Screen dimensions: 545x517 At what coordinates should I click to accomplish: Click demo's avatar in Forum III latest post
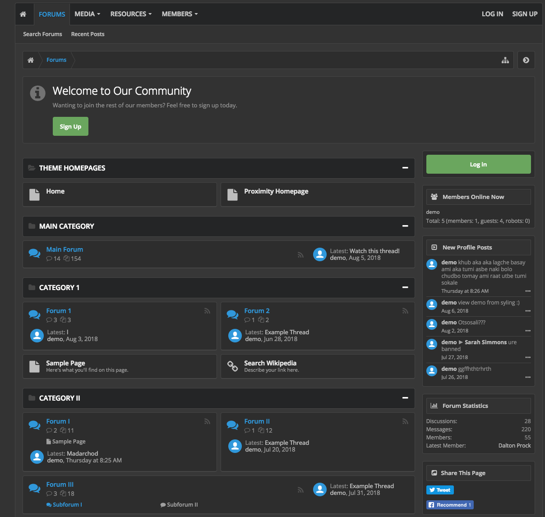(x=320, y=489)
